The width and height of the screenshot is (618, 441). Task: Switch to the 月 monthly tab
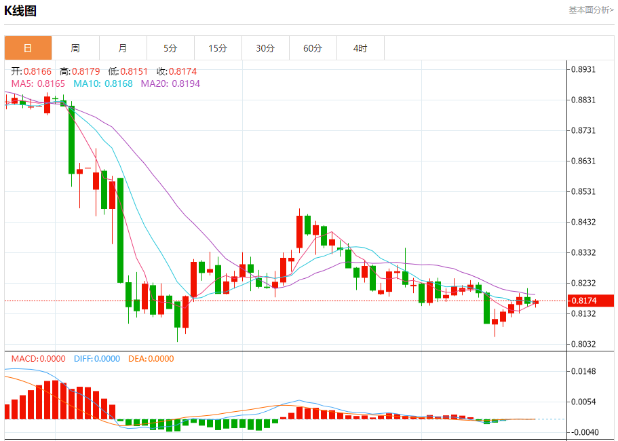point(123,48)
